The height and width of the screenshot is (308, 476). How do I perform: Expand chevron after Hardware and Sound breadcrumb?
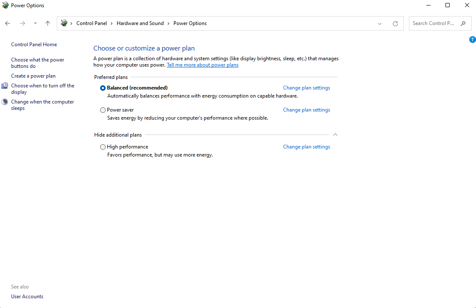click(168, 23)
